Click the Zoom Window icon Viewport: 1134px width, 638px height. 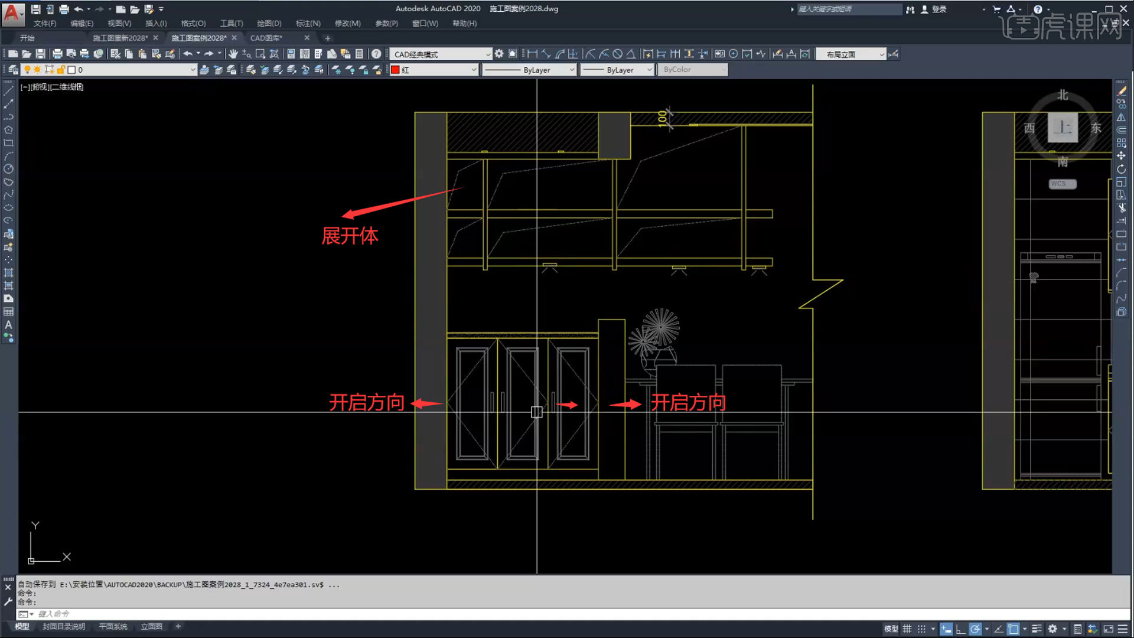[x=260, y=54]
